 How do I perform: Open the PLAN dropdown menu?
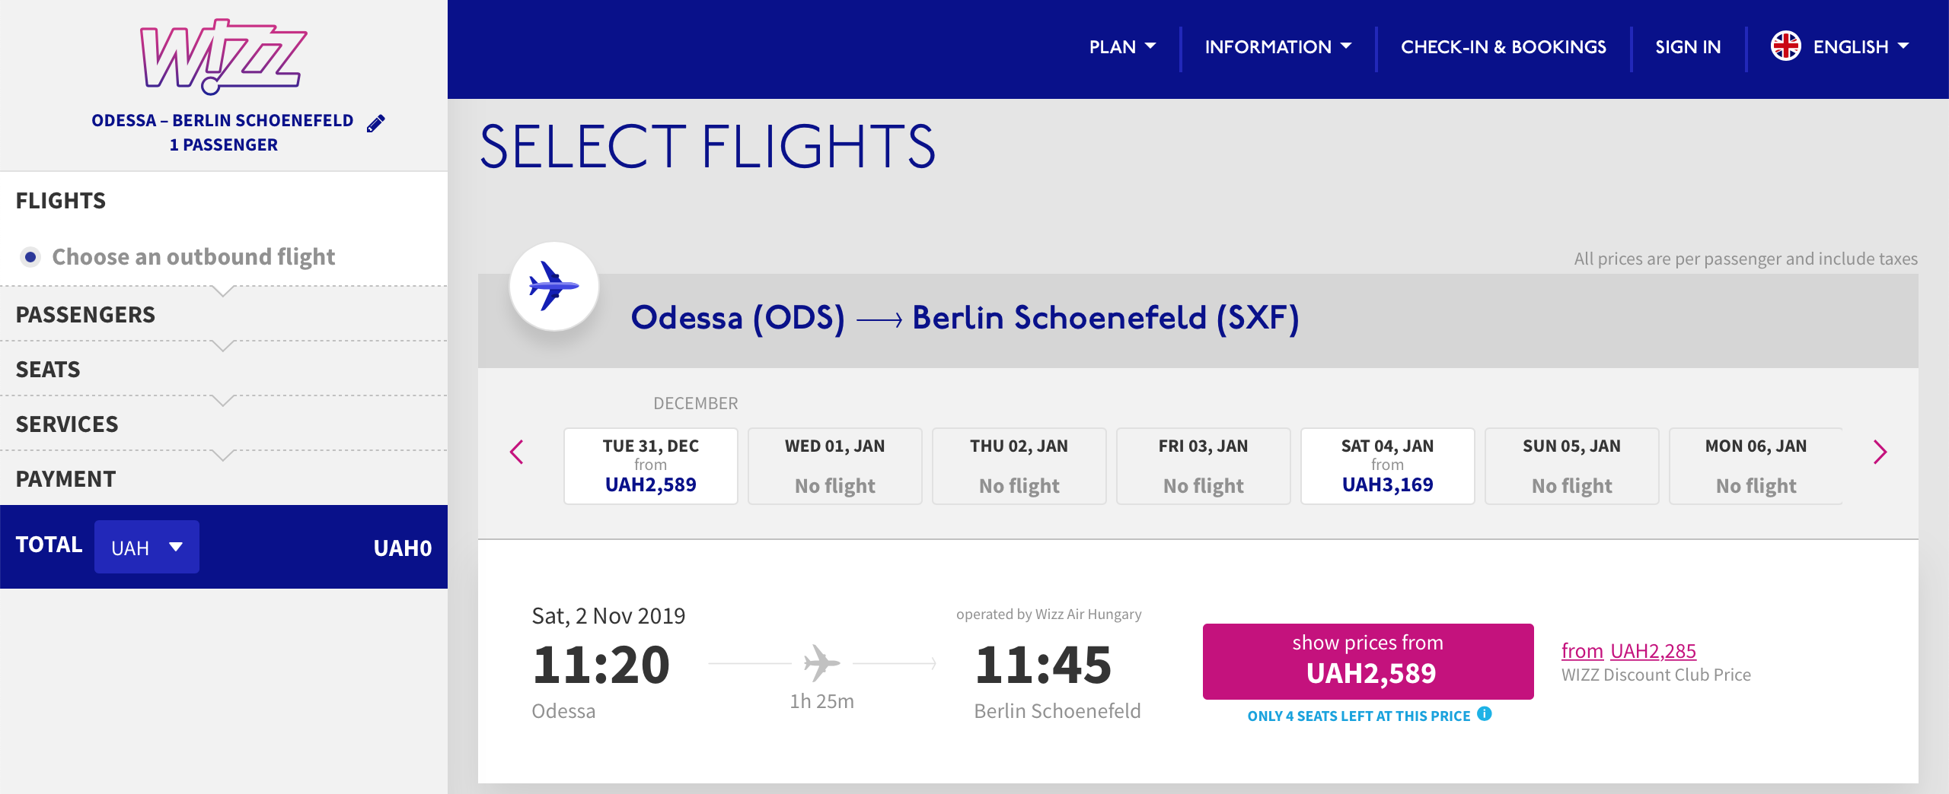tap(1122, 47)
